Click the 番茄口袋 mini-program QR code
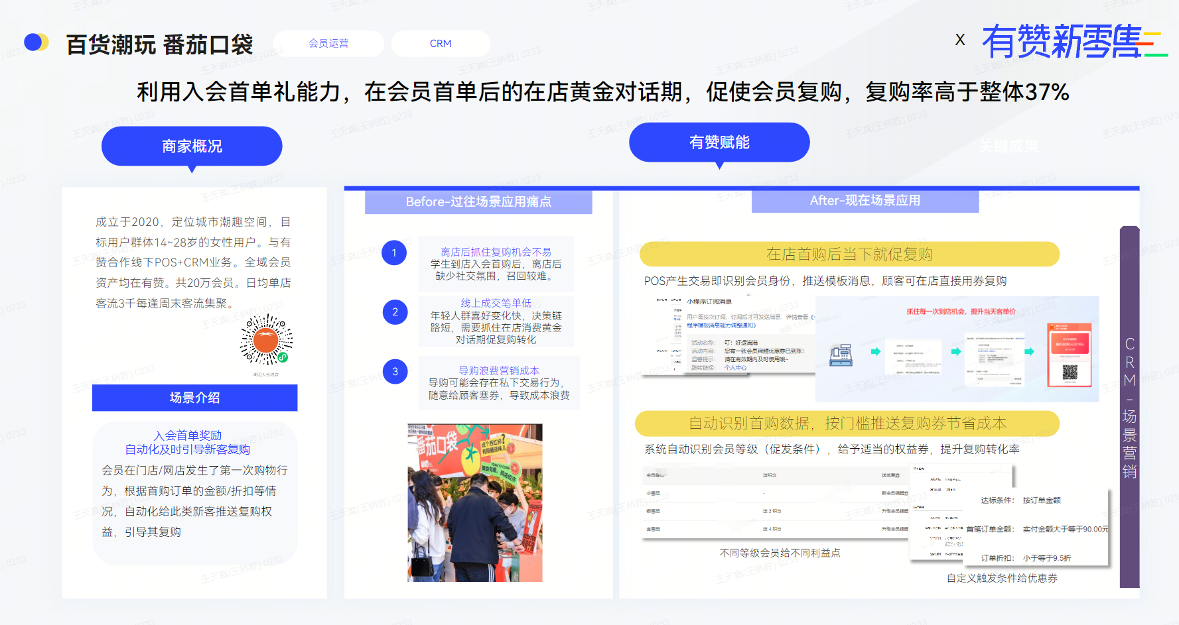This screenshot has height=625, width=1179. pyautogui.click(x=266, y=340)
